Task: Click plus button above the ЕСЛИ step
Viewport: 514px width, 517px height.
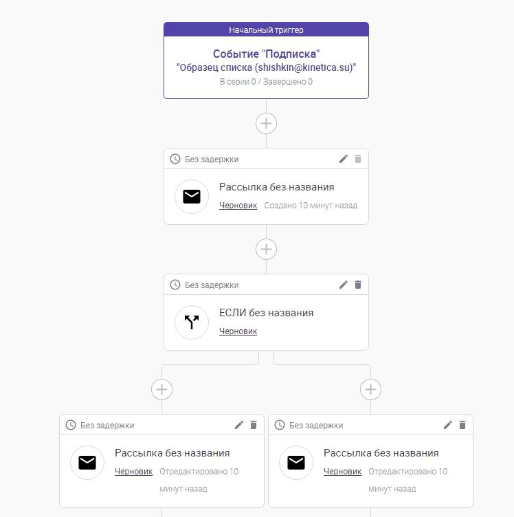Action: (x=266, y=249)
